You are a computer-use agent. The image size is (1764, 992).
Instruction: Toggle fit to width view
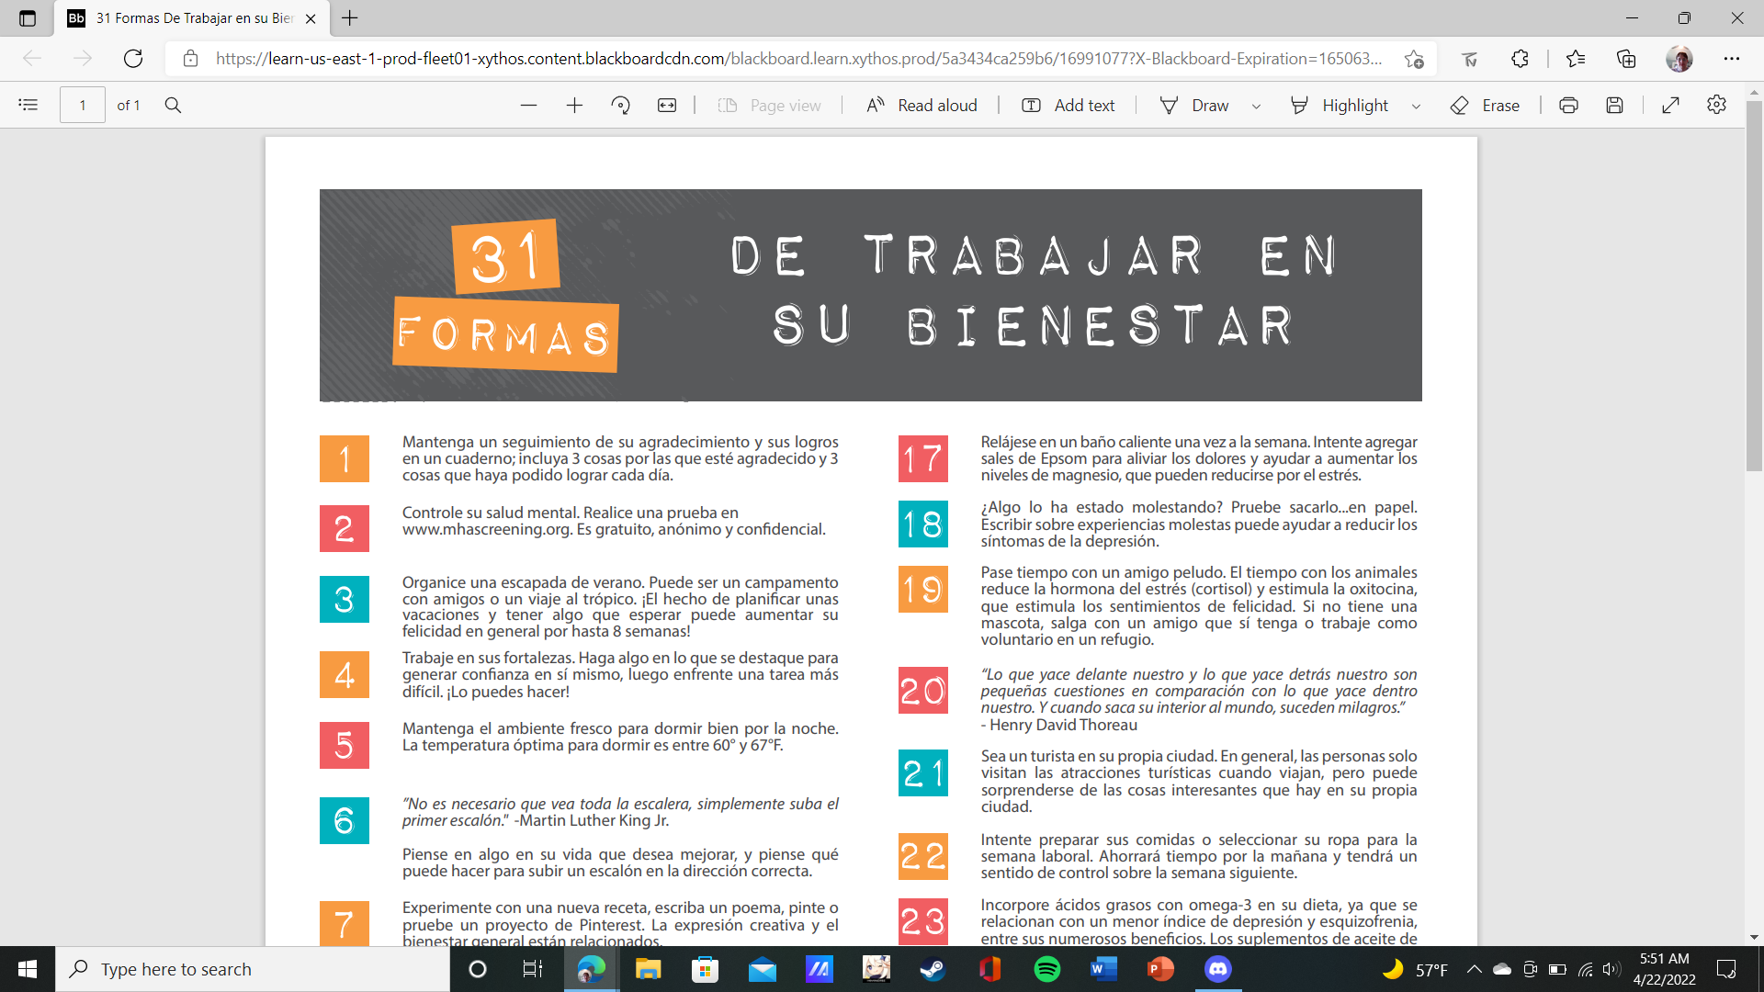[667, 106]
